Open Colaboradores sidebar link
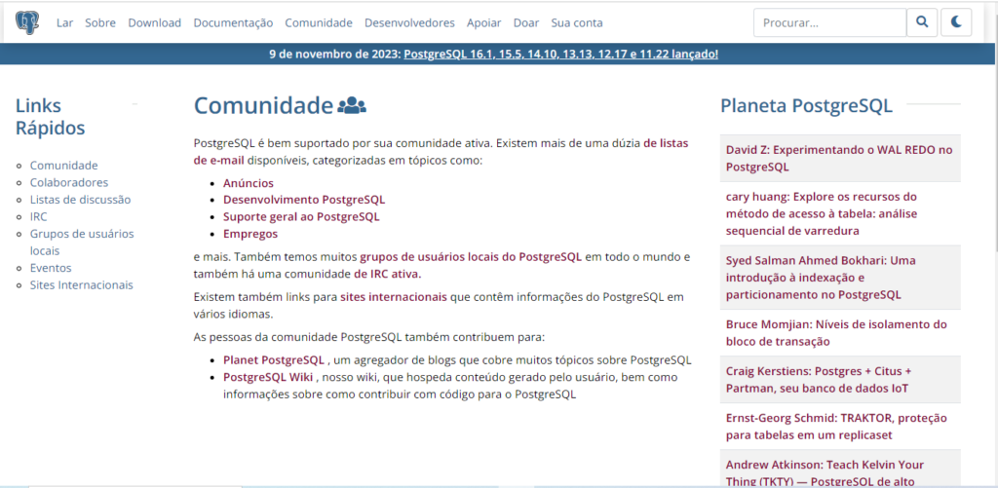 pyautogui.click(x=69, y=182)
